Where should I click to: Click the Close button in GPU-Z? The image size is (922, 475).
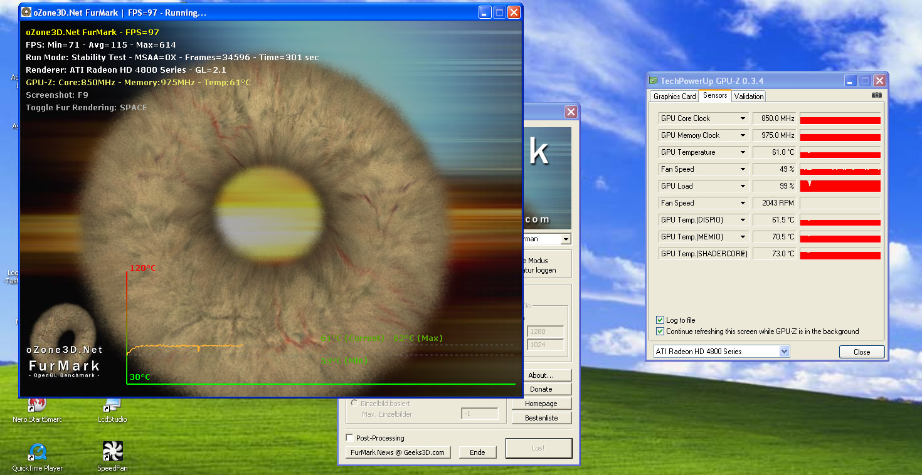point(862,352)
